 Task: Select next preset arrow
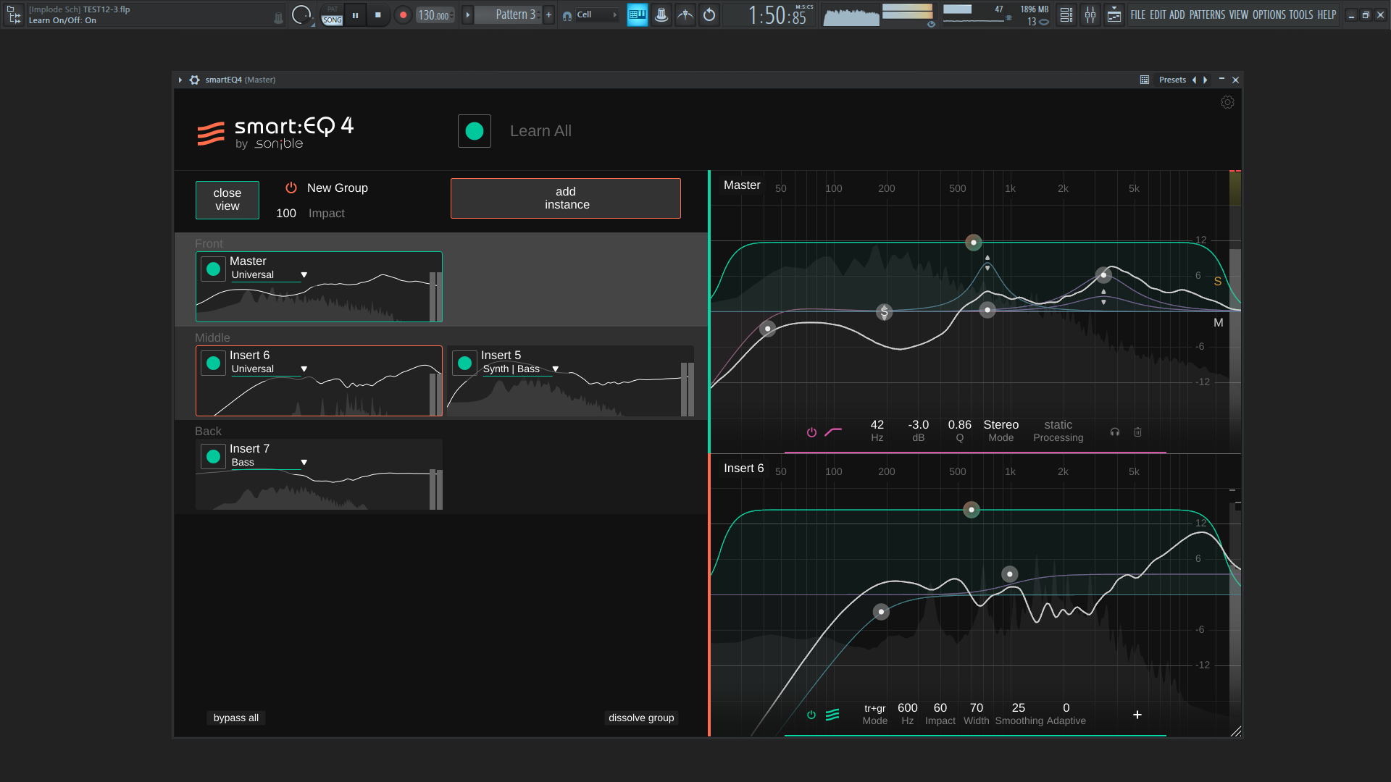coord(1206,80)
